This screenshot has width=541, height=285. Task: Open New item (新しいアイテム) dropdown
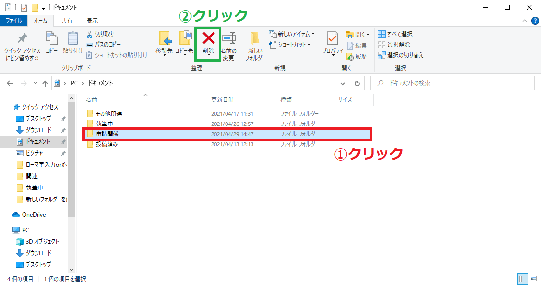pos(291,34)
